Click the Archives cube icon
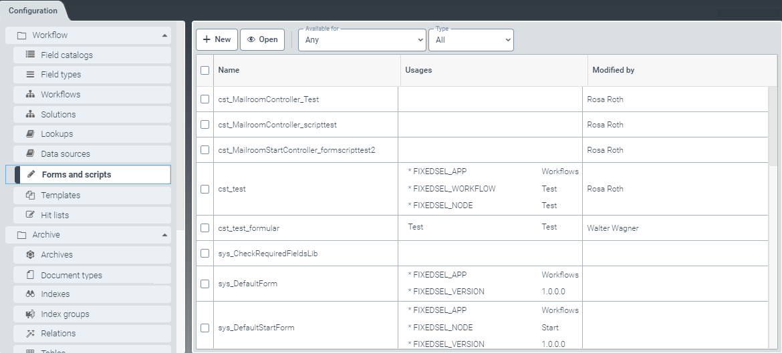782x353 pixels. click(x=30, y=255)
